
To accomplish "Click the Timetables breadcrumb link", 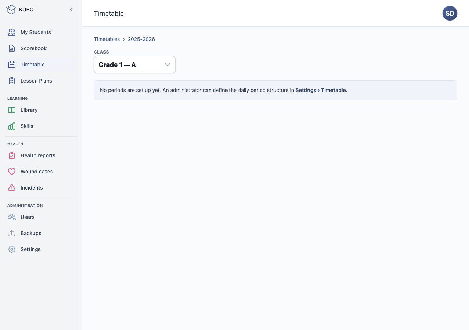I will (107, 39).
